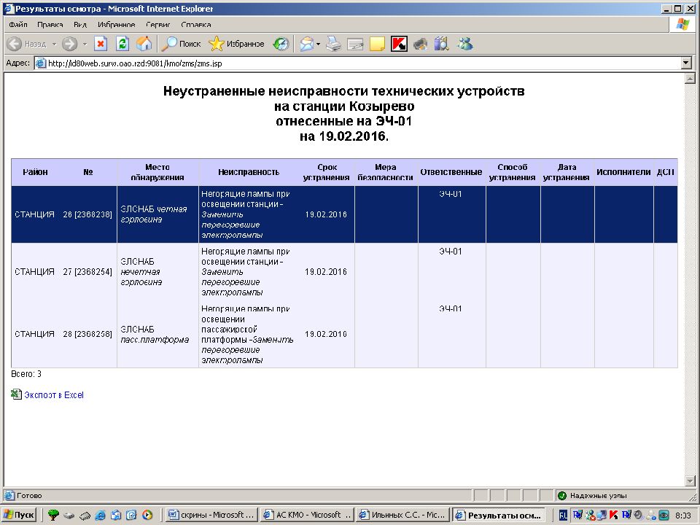This screenshot has height=525, width=700.
Task: Click the Mail envelope toolbar icon
Action: coord(306,44)
